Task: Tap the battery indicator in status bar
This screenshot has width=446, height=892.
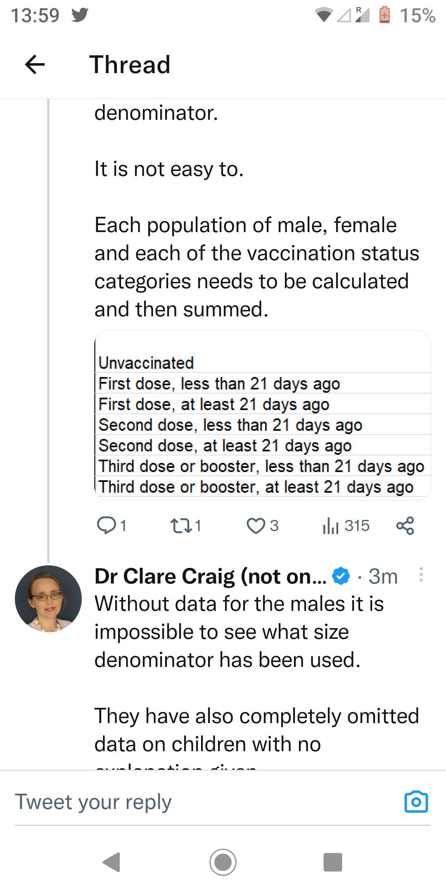Action: click(384, 15)
